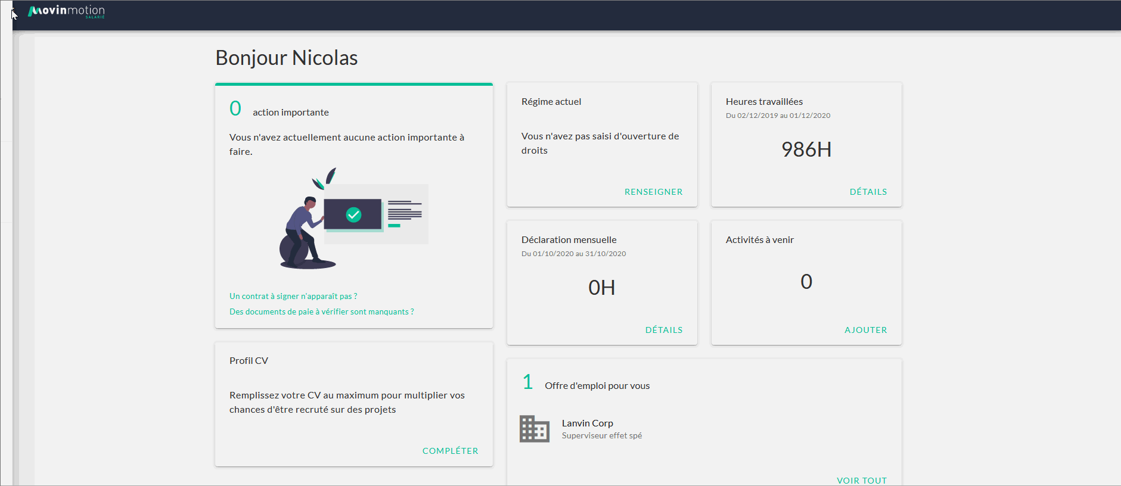
Task: Click date range Du 02/12/2019 au 01/12/2020
Action: click(778, 116)
